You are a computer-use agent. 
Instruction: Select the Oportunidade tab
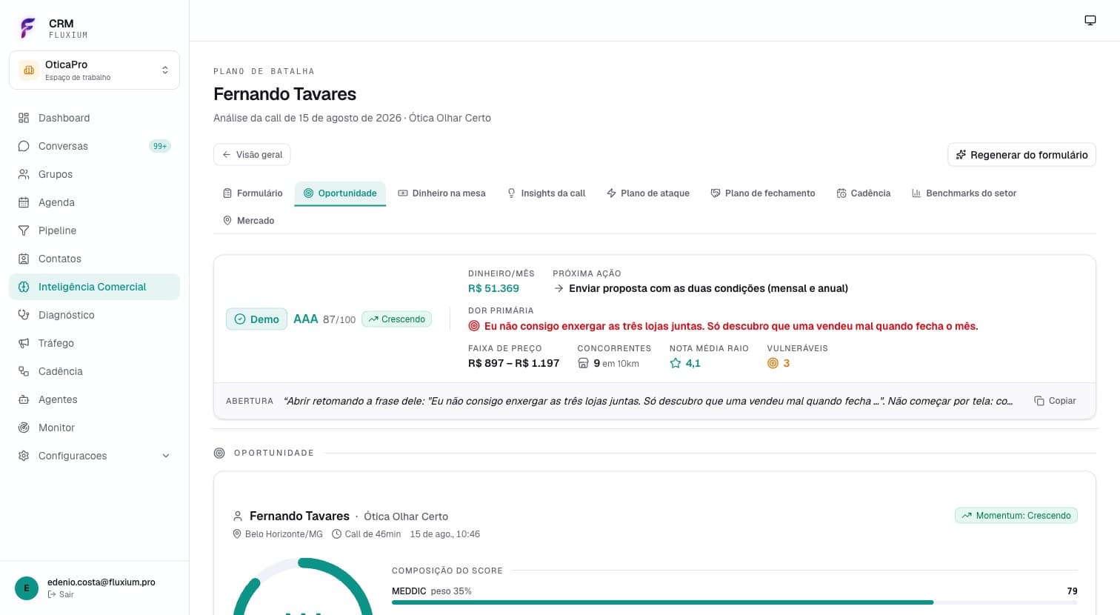pyautogui.click(x=340, y=193)
